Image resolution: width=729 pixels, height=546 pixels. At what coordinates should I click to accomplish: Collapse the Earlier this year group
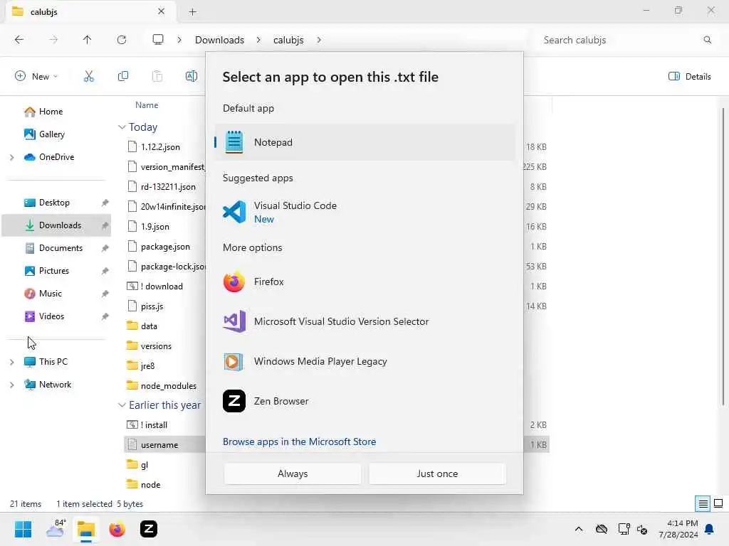point(122,405)
